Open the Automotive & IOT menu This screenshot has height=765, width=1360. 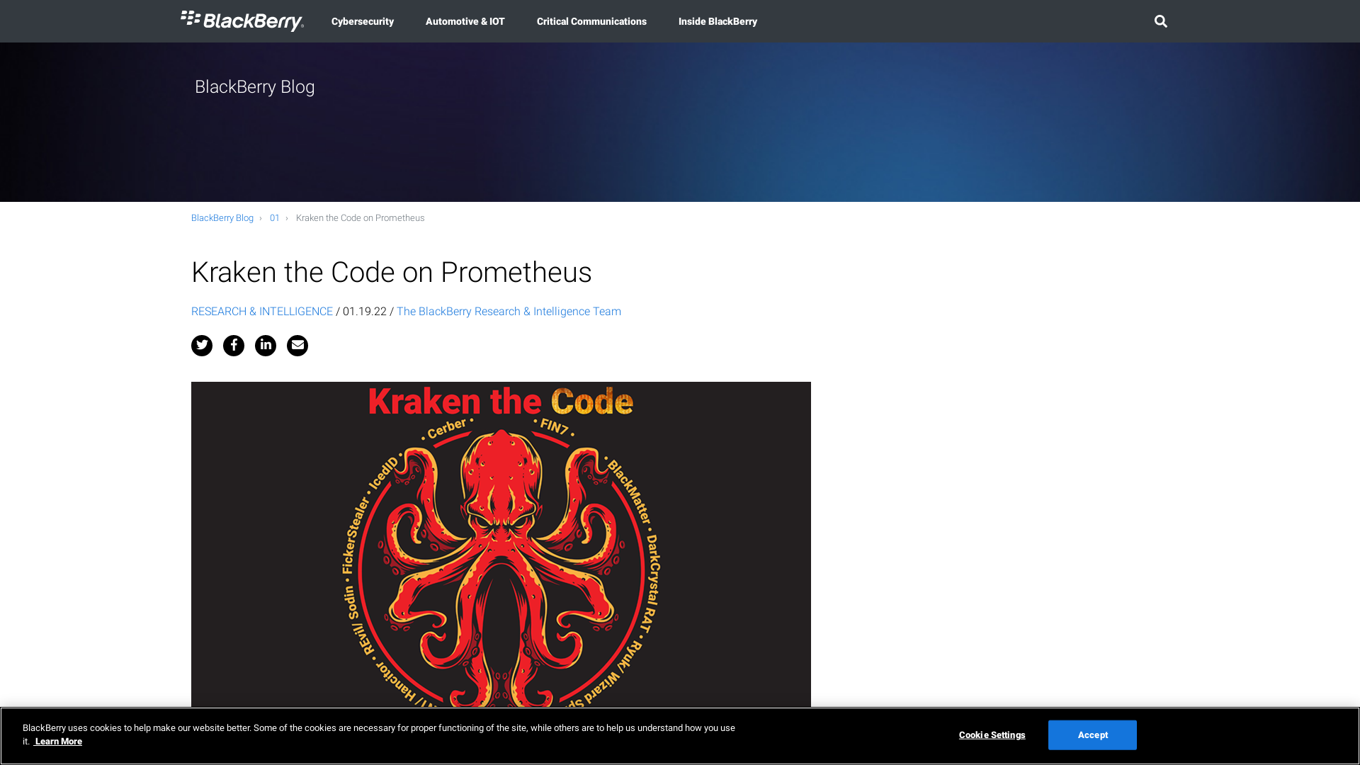click(x=465, y=21)
